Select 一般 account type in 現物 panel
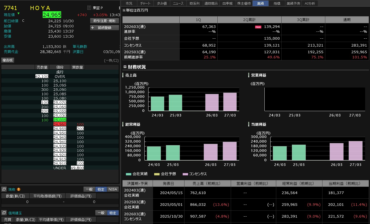The height and width of the screenshot is (224, 370). click(89, 189)
